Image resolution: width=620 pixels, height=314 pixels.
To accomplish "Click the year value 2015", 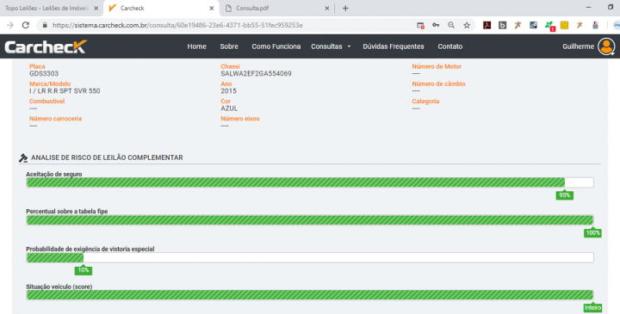I will 228,91.
